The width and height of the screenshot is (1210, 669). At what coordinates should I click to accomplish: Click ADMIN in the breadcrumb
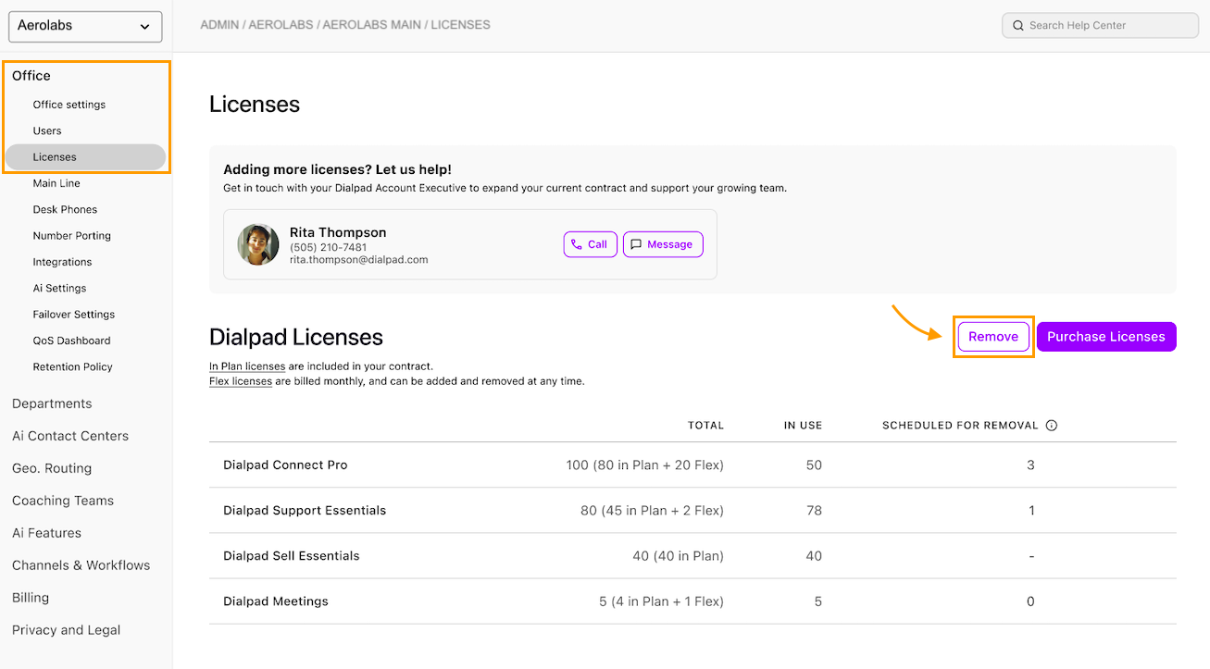click(x=219, y=25)
